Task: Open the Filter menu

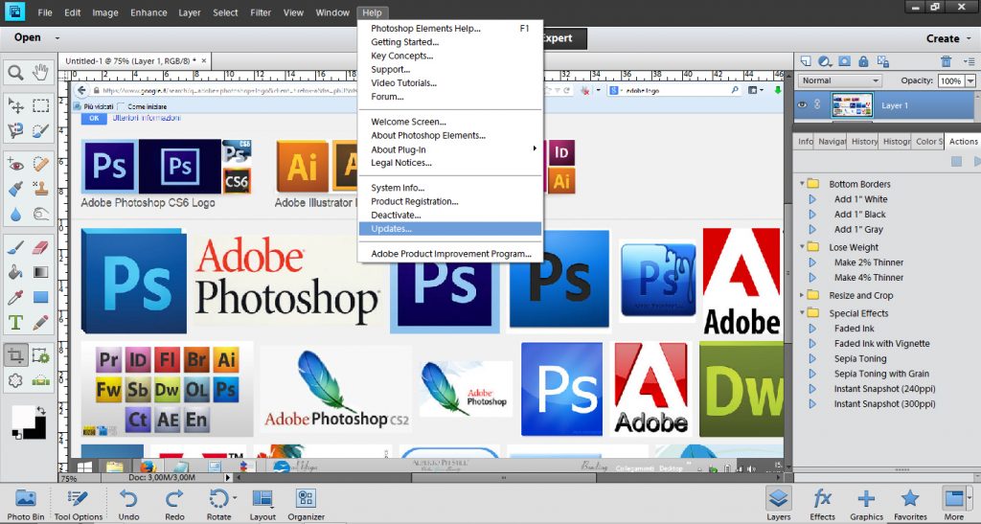Action: [x=261, y=12]
